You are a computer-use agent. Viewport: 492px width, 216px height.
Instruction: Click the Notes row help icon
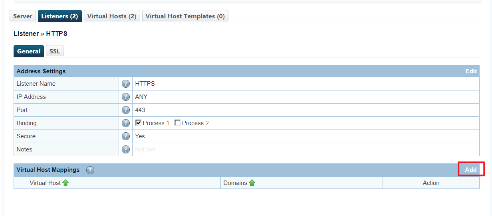coord(126,149)
